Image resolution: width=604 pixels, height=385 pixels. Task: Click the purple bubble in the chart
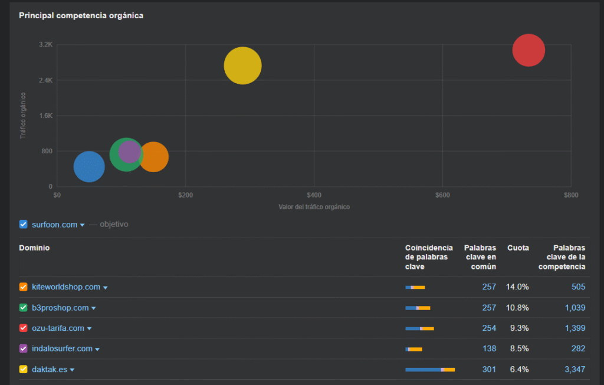(129, 152)
